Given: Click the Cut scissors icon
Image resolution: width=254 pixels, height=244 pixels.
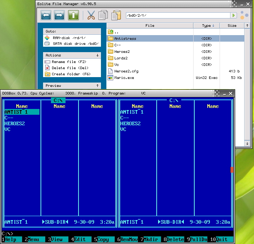Looking at the screenshot, I should [91, 15].
